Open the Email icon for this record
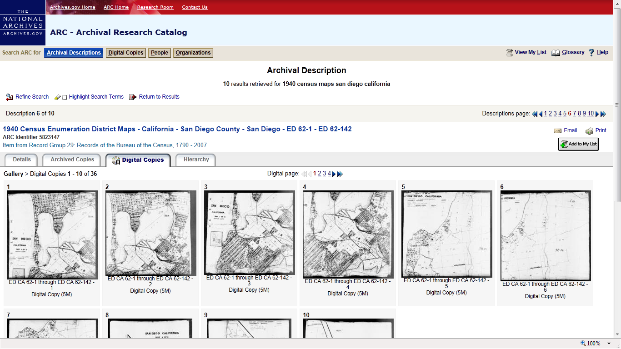 point(558,130)
